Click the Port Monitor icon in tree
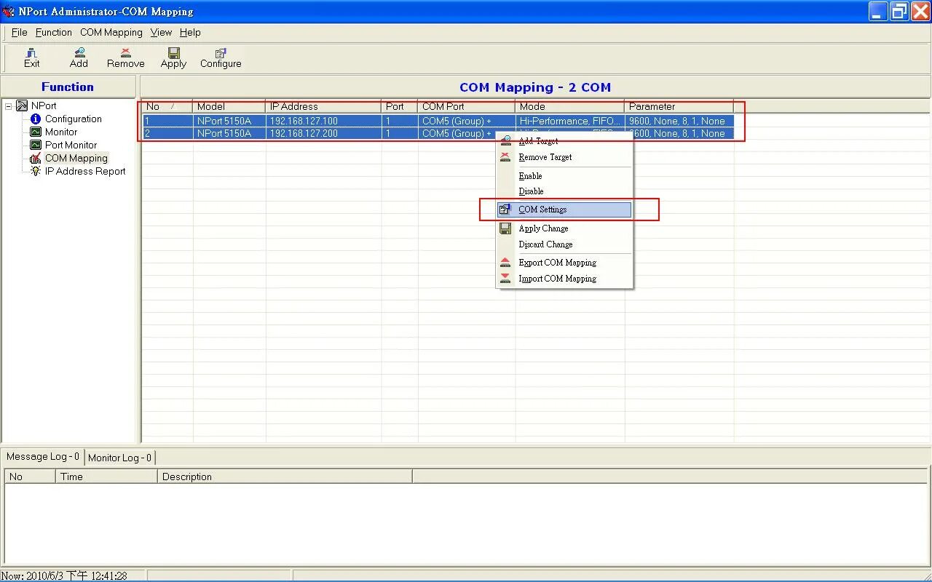 tap(36, 145)
